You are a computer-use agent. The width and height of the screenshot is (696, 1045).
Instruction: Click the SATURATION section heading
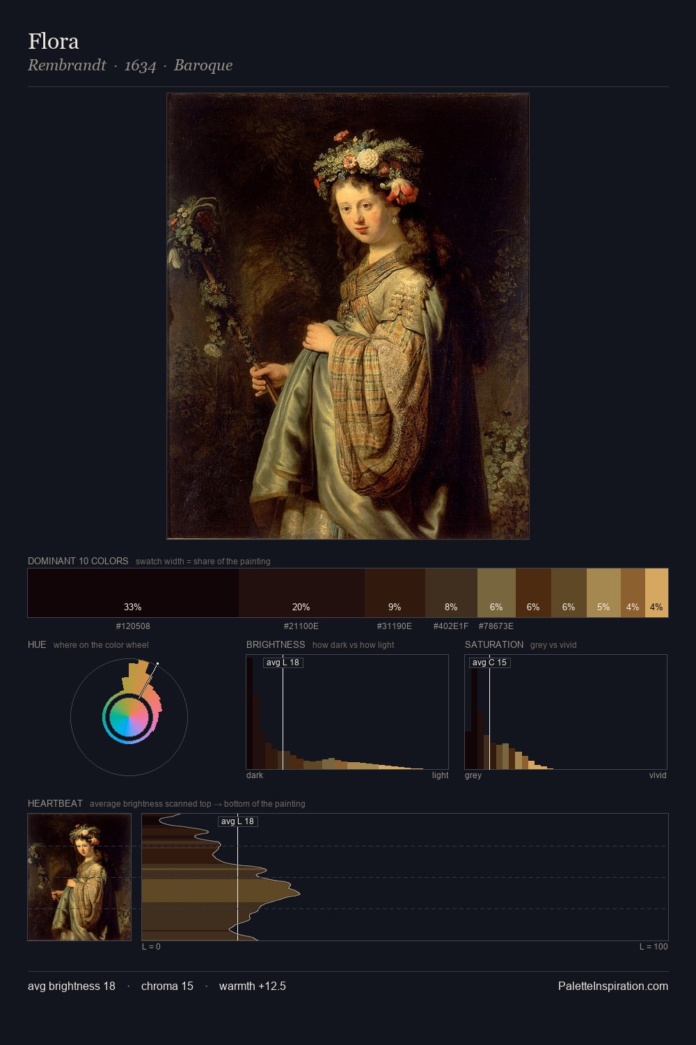tap(494, 644)
